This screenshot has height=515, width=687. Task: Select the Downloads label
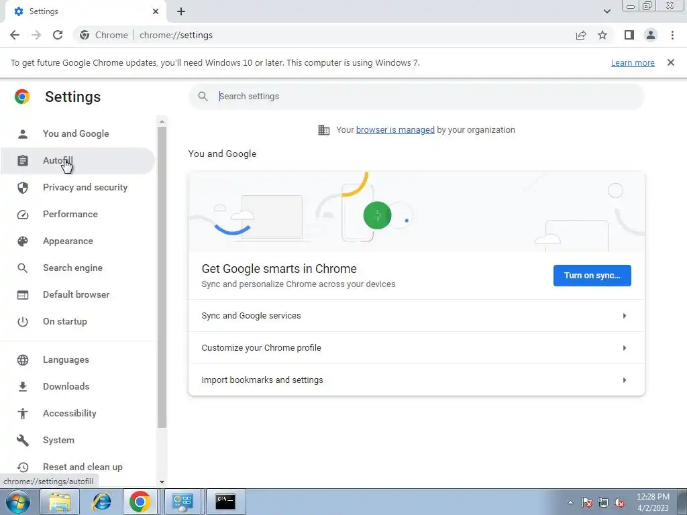66,387
